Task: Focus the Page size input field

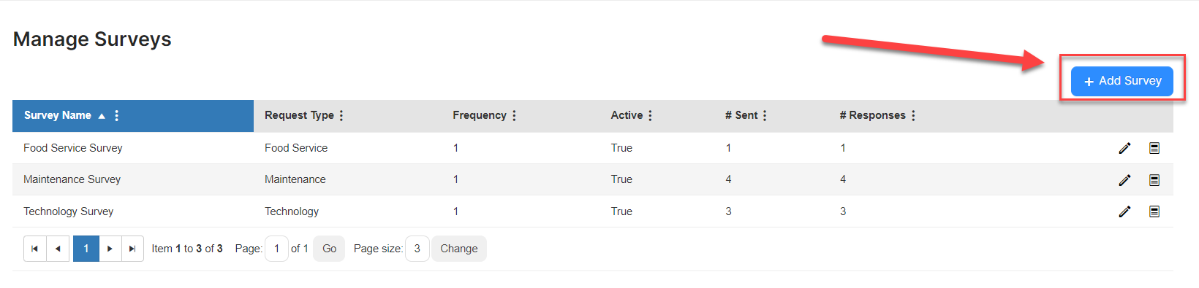Action: point(417,249)
